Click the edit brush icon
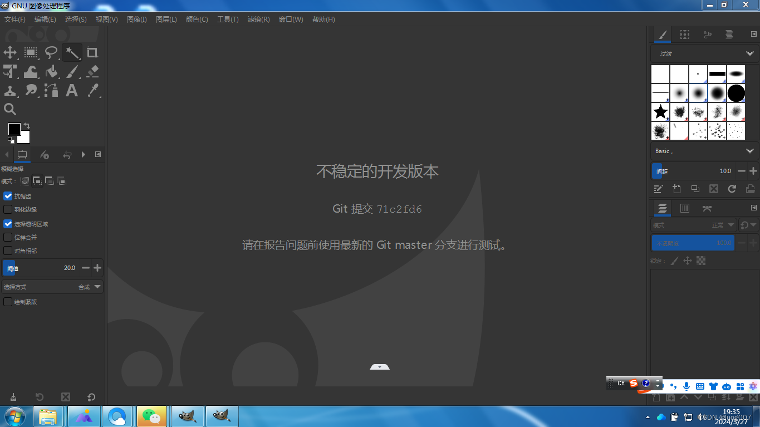The width and height of the screenshot is (760, 427). 658,189
